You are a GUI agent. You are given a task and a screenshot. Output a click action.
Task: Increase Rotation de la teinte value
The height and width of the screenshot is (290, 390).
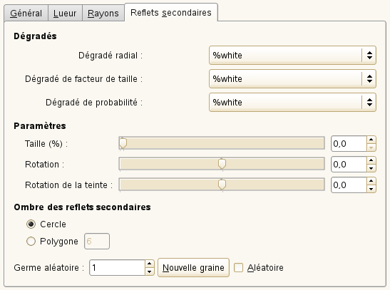coord(371,181)
